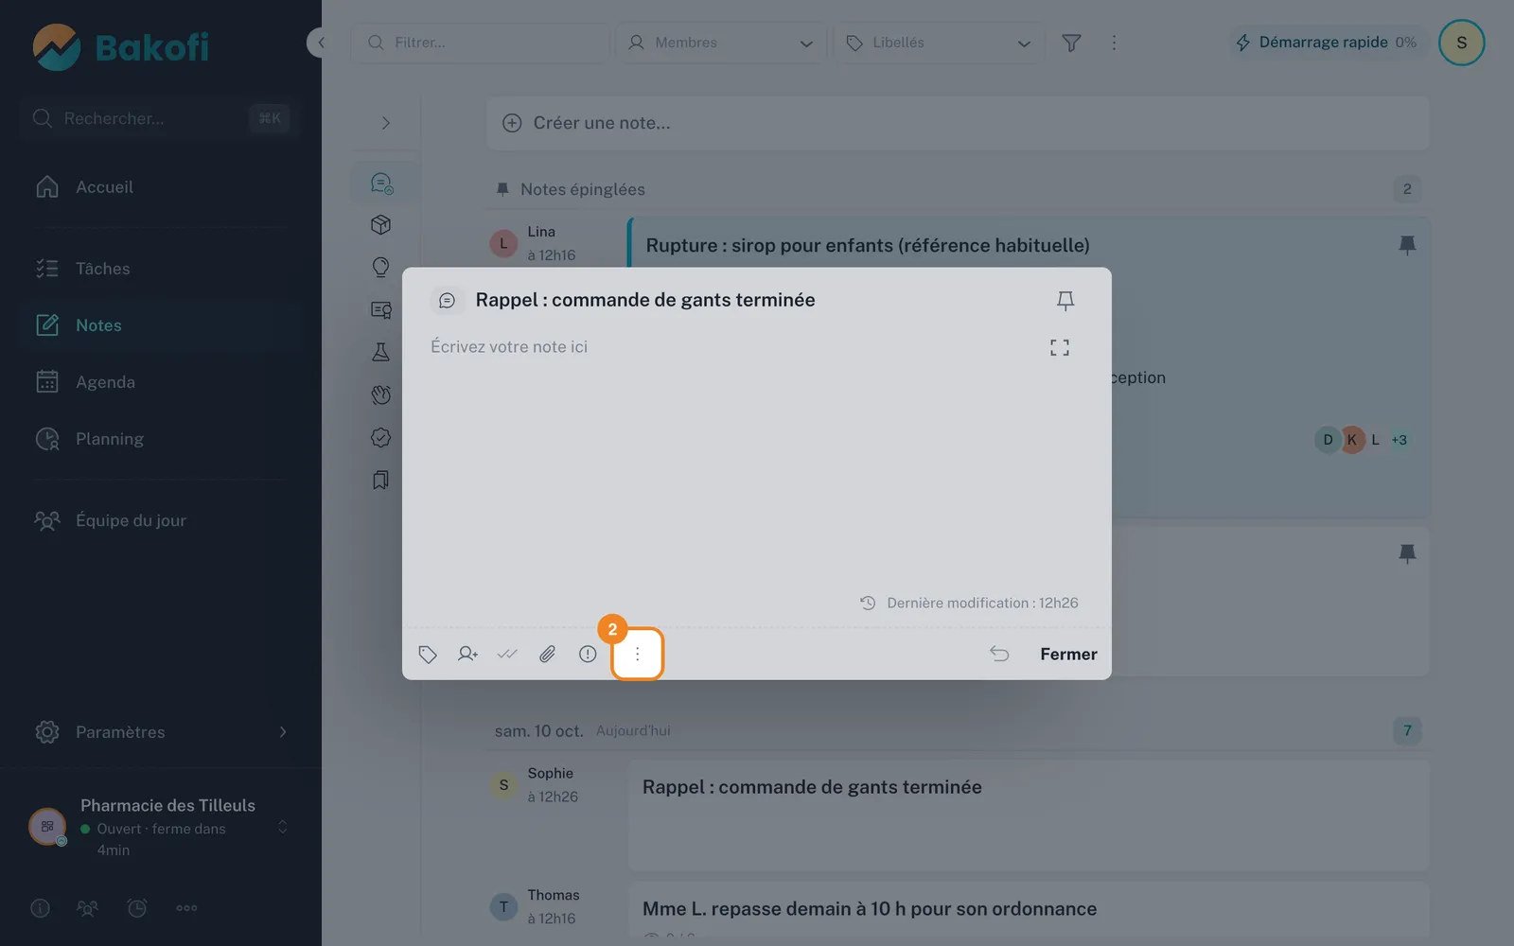Undo last change in note modal
Image resolution: width=1514 pixels, height=946 pixels.
(x=999, y=654)
